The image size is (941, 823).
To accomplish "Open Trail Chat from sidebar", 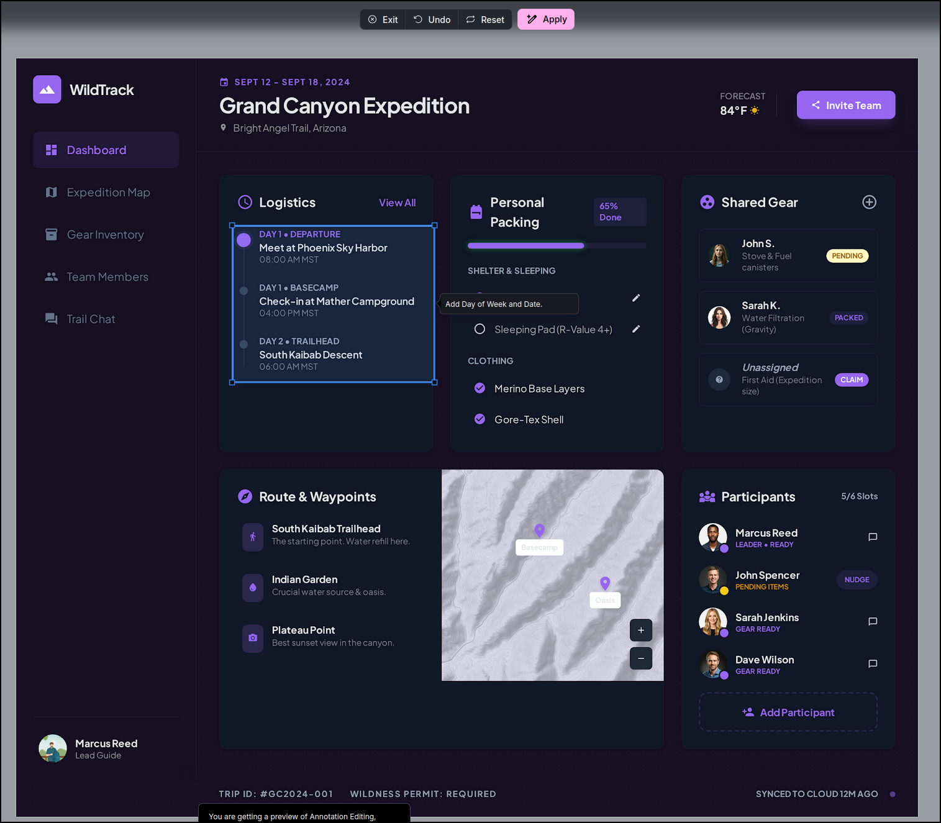I will (x=91, y=319).
